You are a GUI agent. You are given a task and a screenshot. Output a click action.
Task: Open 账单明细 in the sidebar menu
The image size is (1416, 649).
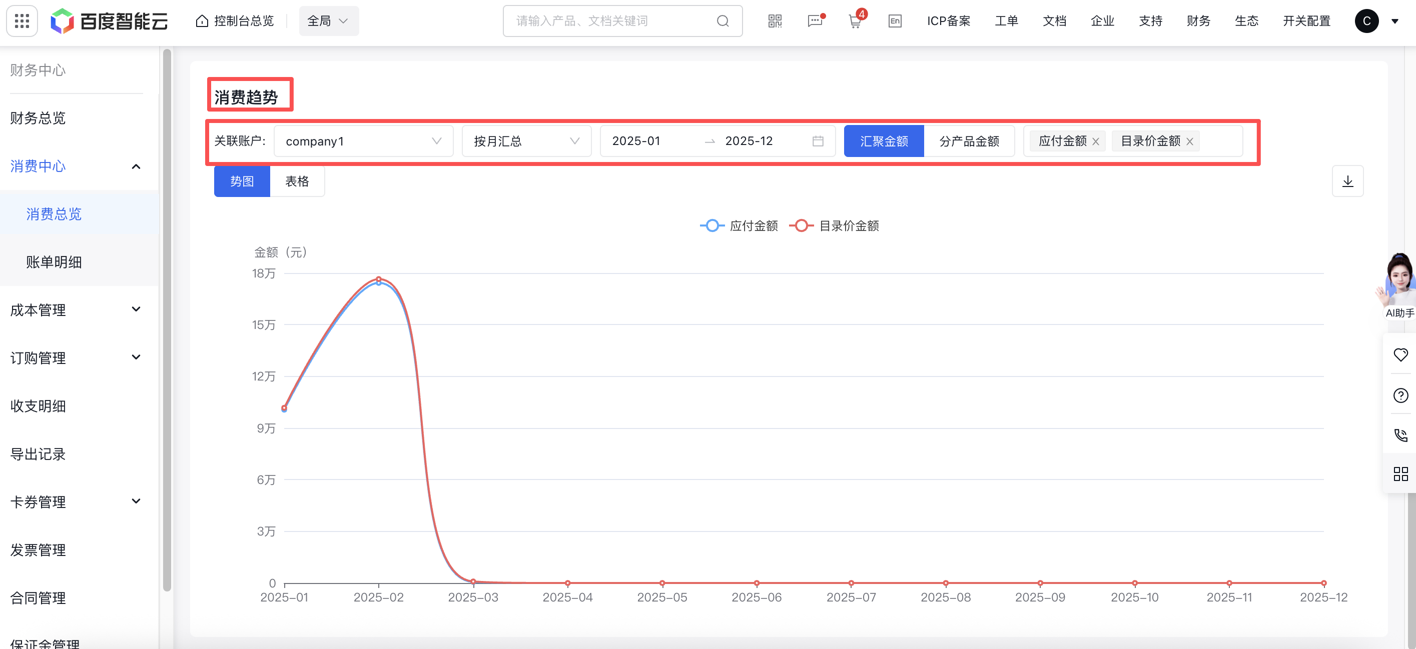(x=54, y=262)
